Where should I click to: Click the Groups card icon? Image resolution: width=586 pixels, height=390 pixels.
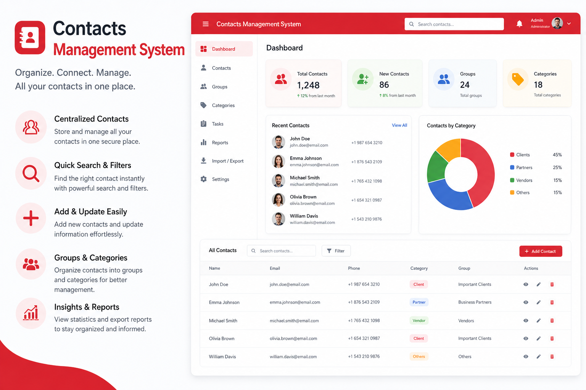[444, 79]
